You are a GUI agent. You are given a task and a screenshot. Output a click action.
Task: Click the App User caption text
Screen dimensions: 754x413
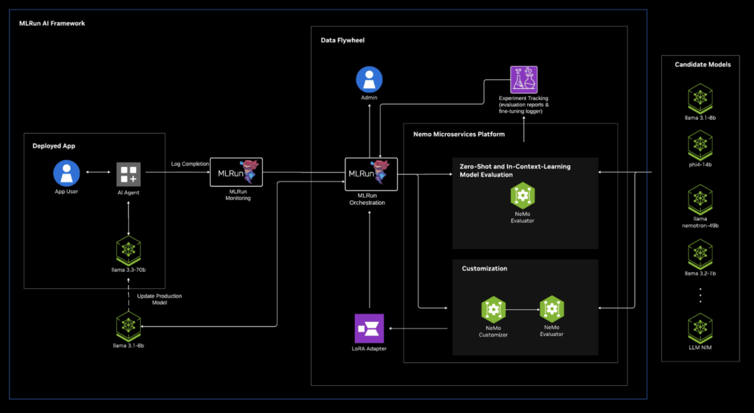[66, 191]
